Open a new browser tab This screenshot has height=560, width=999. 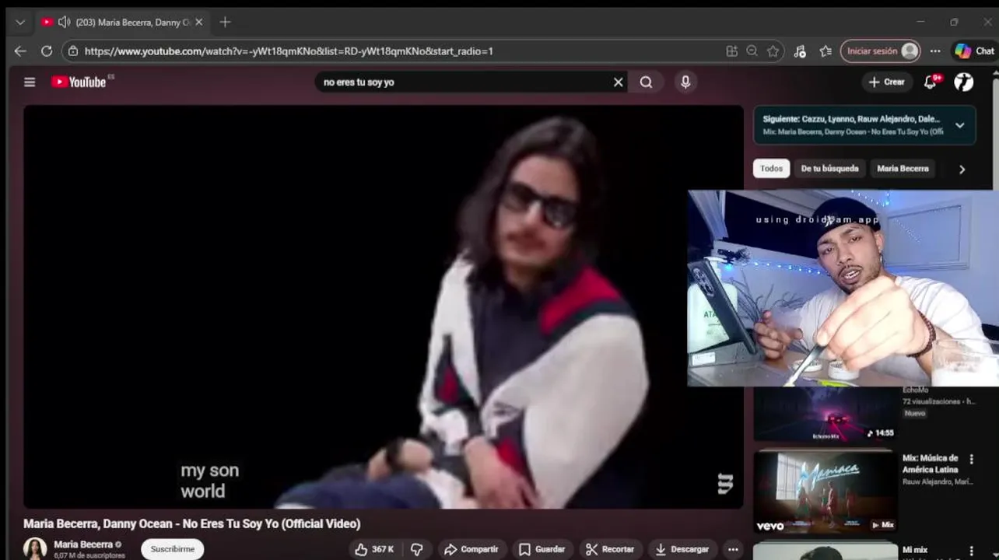click(225, 23)
